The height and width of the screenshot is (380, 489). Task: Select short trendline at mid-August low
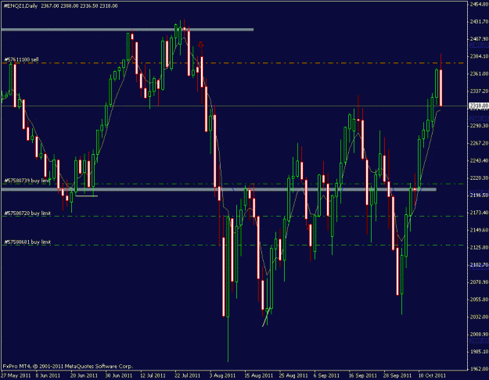click(266, 317)
